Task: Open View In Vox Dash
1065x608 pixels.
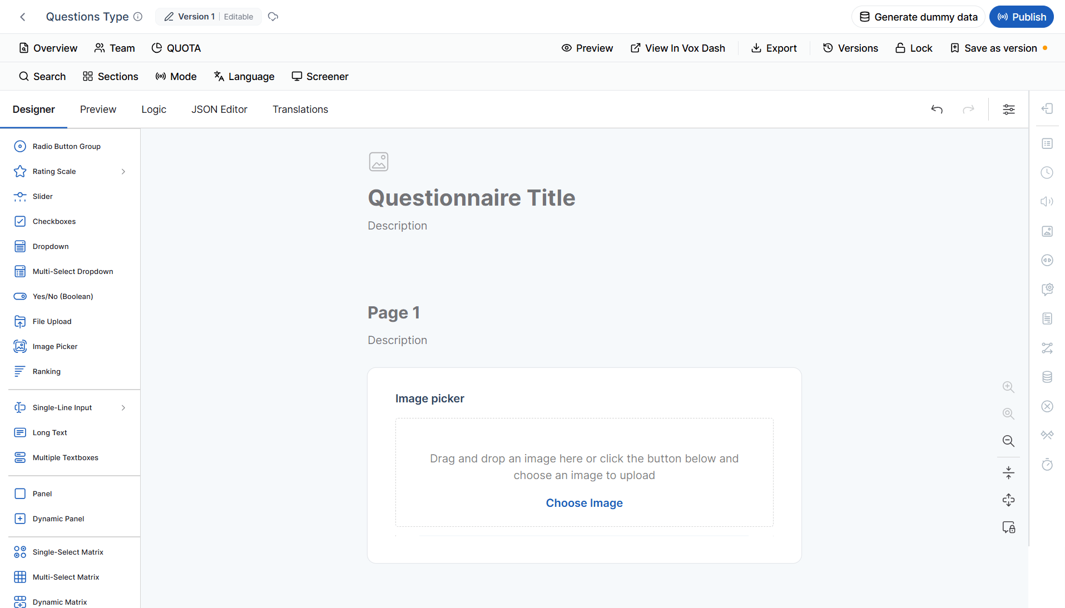Action: coord(677,48)
